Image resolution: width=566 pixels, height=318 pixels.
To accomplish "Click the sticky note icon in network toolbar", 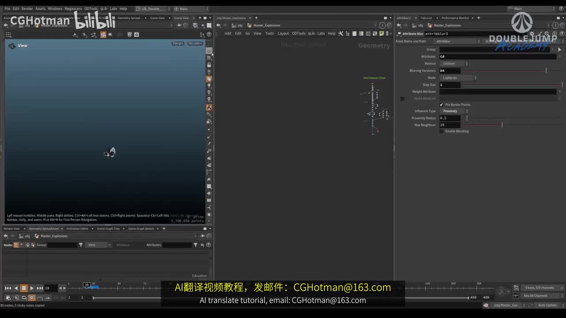I will [x=382, y=34].
